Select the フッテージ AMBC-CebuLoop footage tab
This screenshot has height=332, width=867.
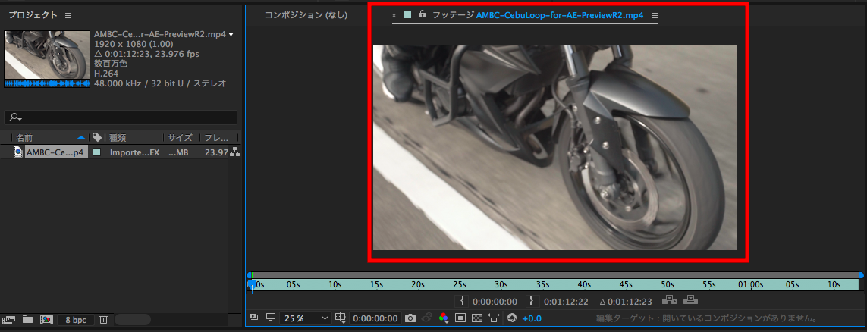(538, 15)
